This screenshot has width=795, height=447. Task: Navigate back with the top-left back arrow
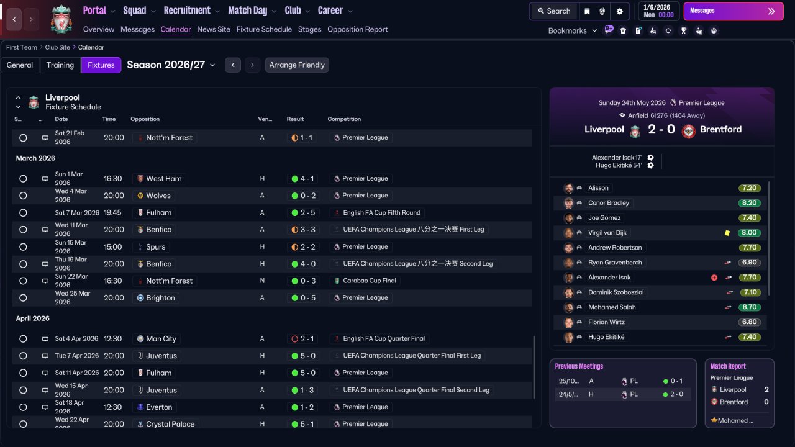tap(14, 19)
